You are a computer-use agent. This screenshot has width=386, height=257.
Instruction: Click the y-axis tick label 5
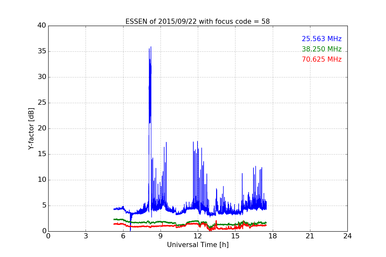click(44, 206)
